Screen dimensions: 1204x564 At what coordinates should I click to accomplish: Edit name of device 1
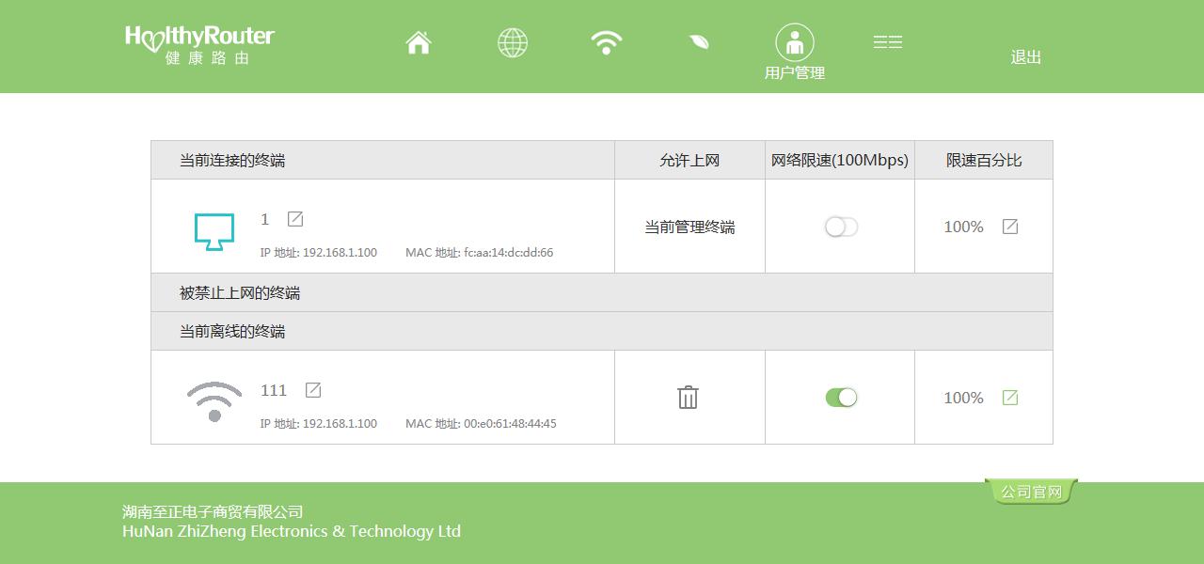coord(295,219)
